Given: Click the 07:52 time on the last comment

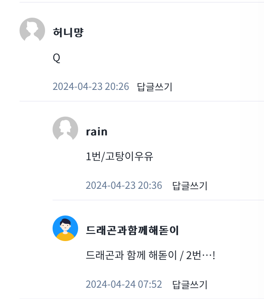Looking at the screenshot, I should pyautogui.click(x=150, y=284).
